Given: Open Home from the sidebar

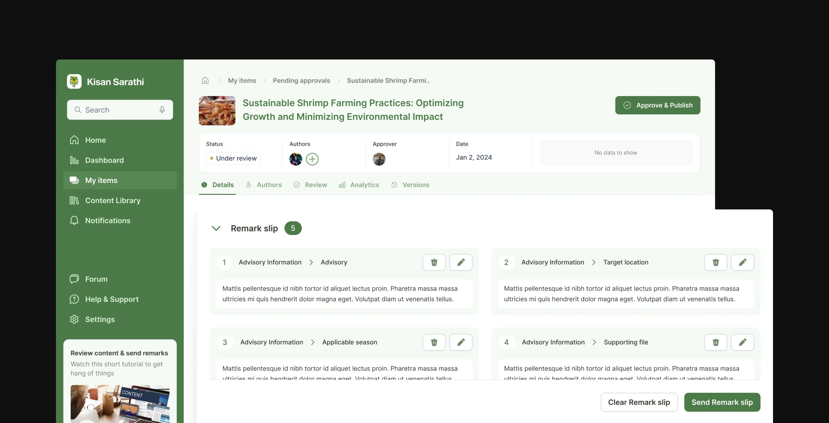Looking at the screenshot, I should (120, 140).
